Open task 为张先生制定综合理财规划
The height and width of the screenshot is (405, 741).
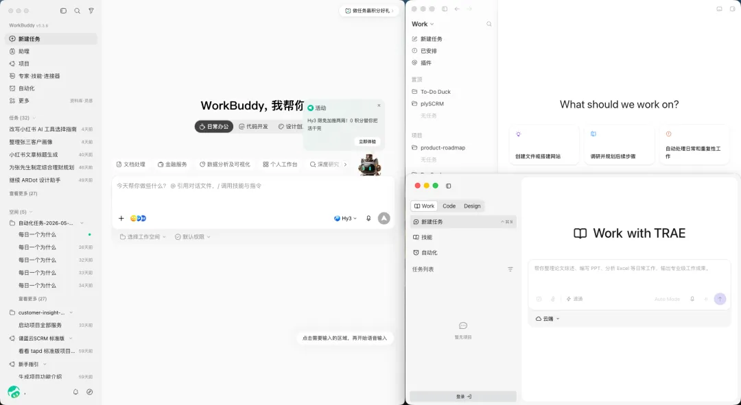tap(51, 167)
